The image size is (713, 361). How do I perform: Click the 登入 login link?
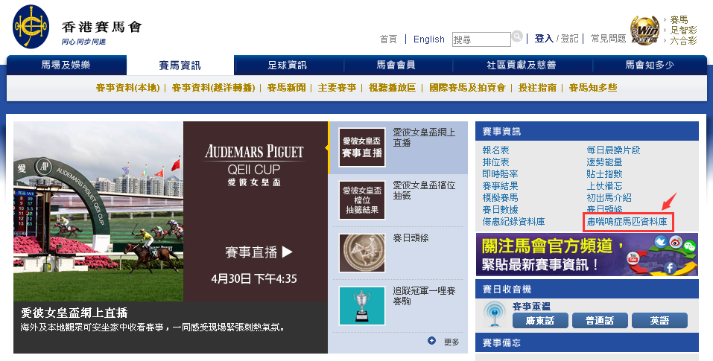(544, 39)
